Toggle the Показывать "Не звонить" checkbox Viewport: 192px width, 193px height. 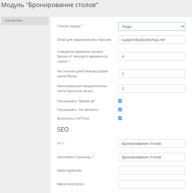(x=120, y=110)
